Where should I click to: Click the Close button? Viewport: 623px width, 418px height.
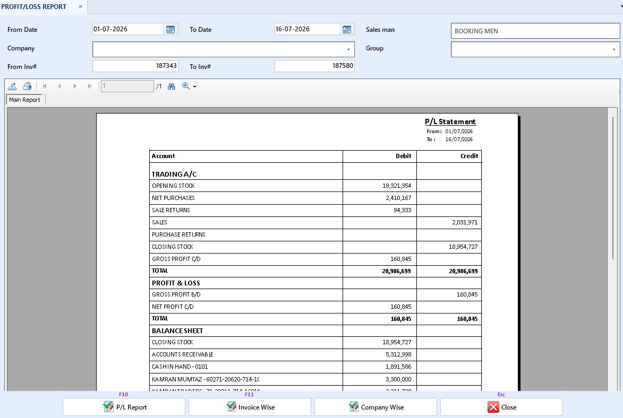pyautogui.click(x=501, y=407)
